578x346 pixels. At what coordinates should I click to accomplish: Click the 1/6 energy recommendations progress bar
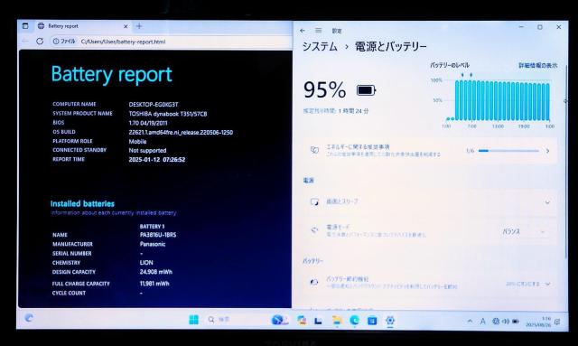pyautogui.click(x=508, y=151)
